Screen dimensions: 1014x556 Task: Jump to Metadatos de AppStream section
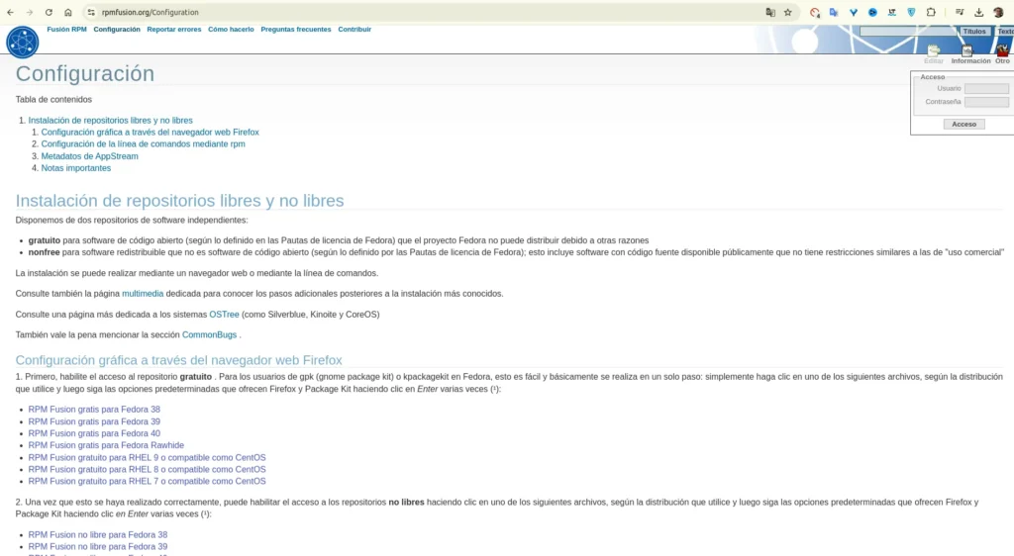89,156
